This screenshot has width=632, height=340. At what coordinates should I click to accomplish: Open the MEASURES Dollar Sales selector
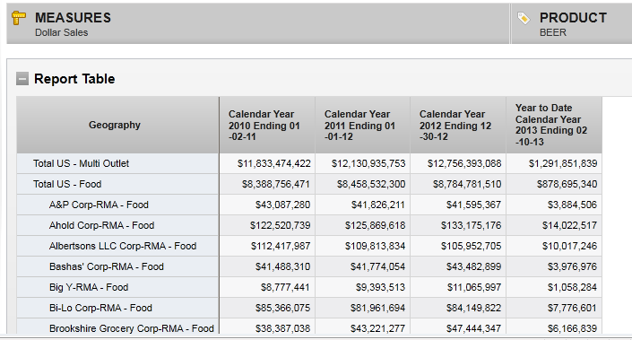point(258,24)
